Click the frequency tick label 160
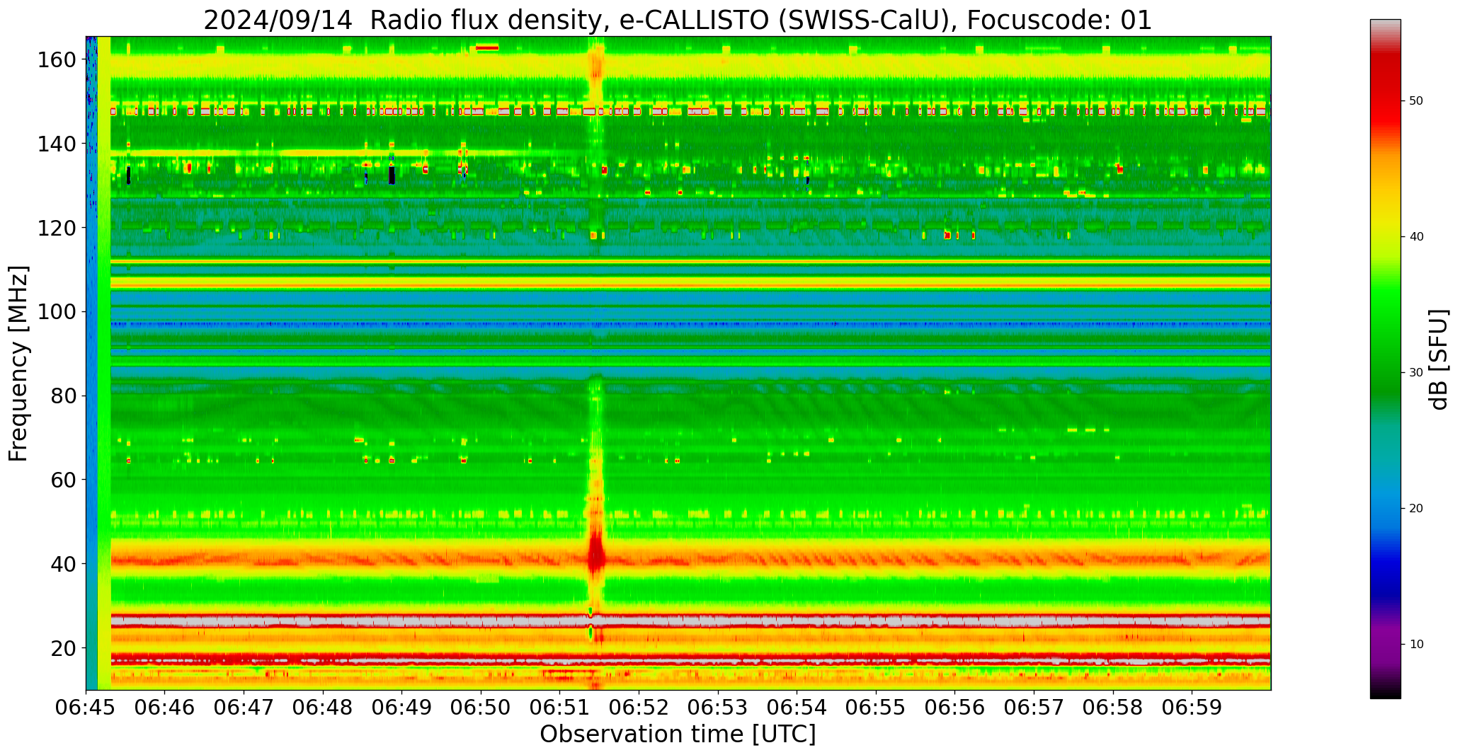Screen dimensions: 1460x755 [x=57, y=60]
